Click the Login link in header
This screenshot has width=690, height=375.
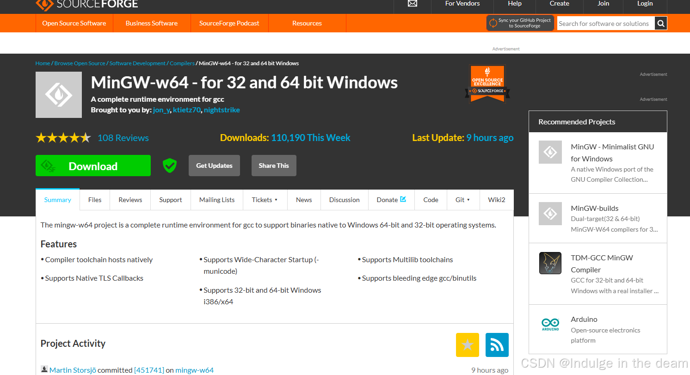tap(645, 3)
